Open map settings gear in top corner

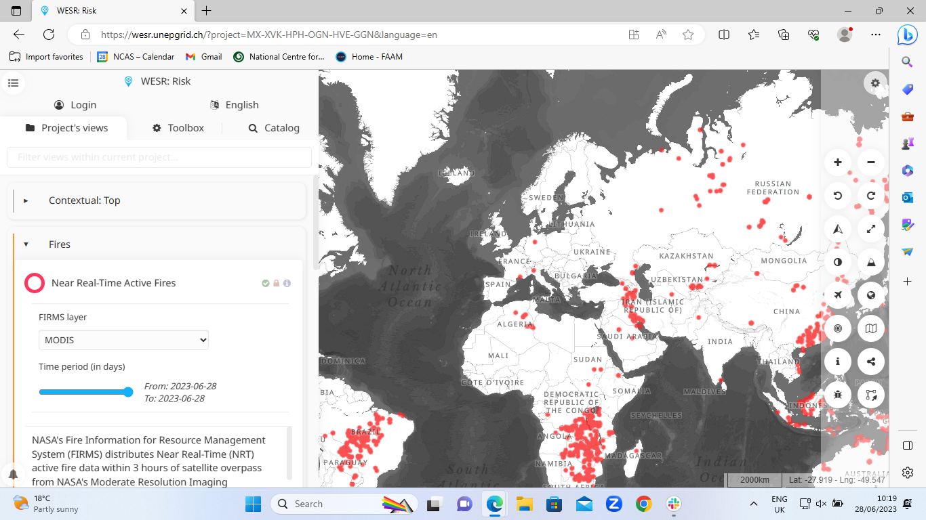click(x=875, y=83)
